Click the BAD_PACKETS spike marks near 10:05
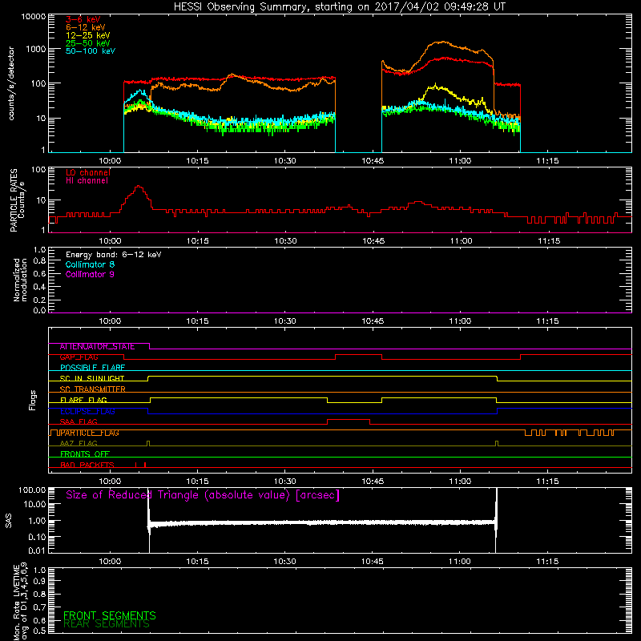This screenshot has width=641, height=641. click(x=142, y=465)
